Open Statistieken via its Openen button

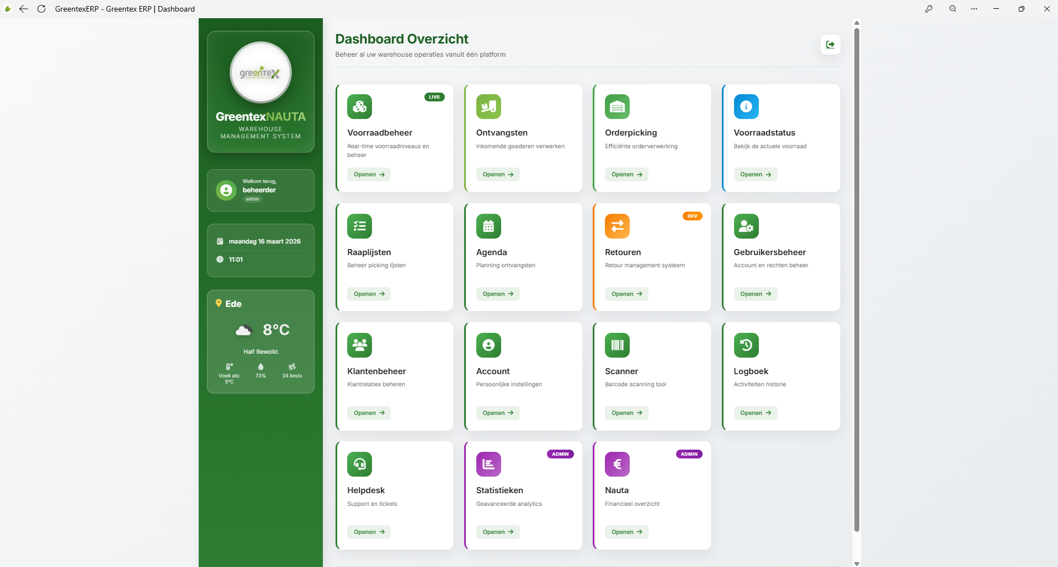[498, 532]
